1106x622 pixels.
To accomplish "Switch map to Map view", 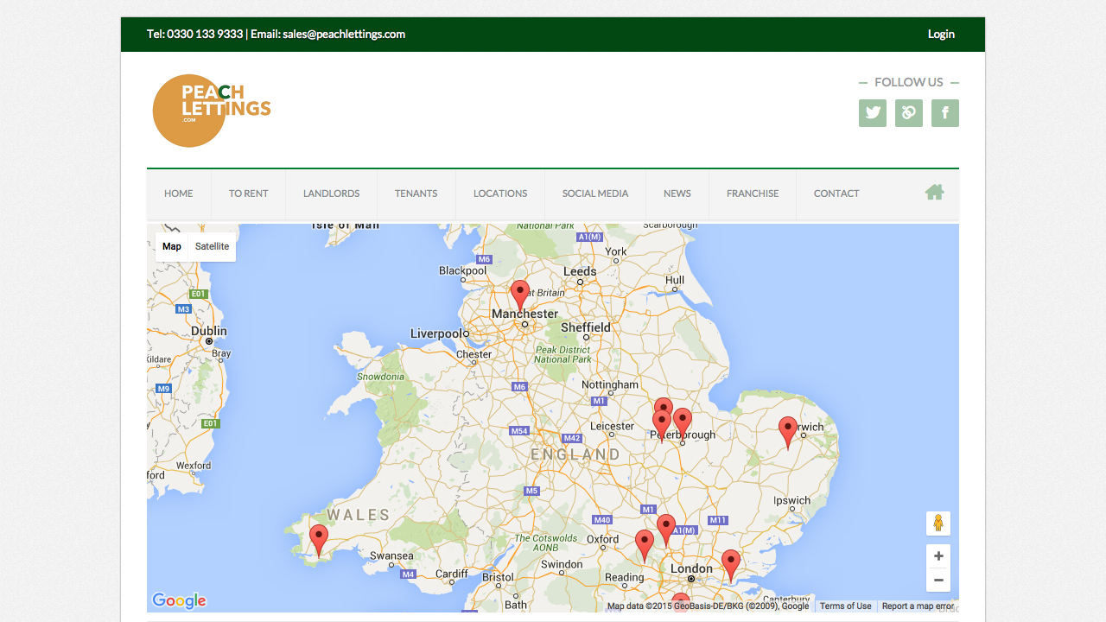I will coord(172,246).
